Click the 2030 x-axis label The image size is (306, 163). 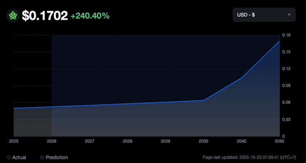[204, 141]
